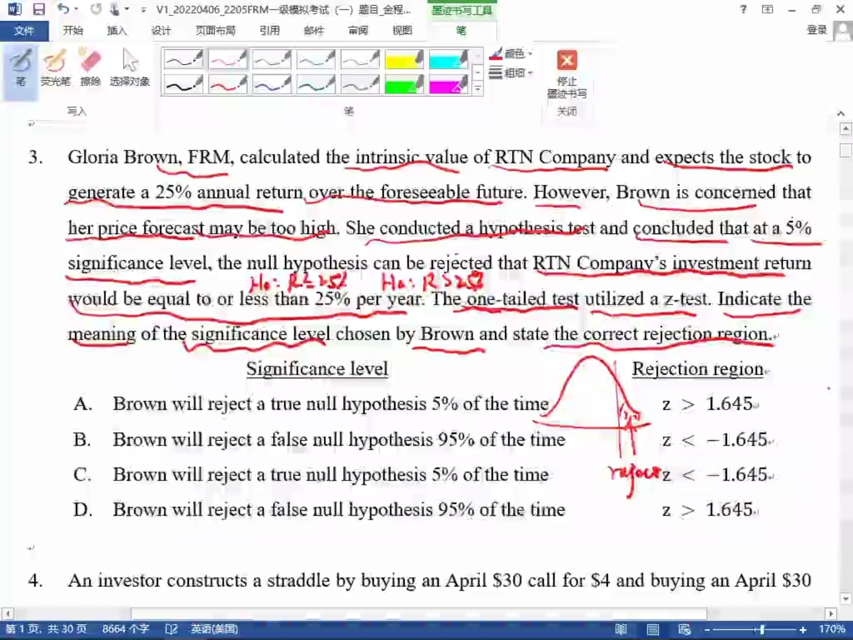The width and height of the screenshot is (853, 640).
Task: Stop inking with the red X button
Action: [x=567, y=60]
